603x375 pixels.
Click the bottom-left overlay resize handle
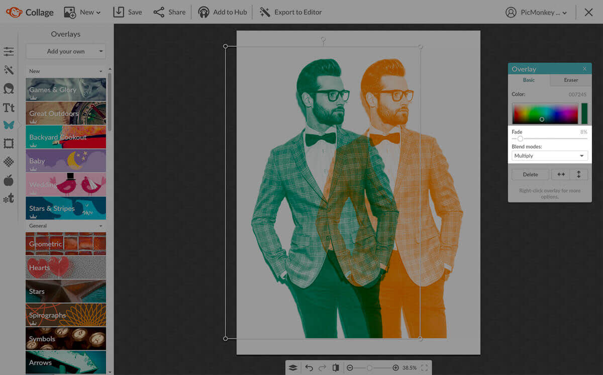click(x=226, y=339)
